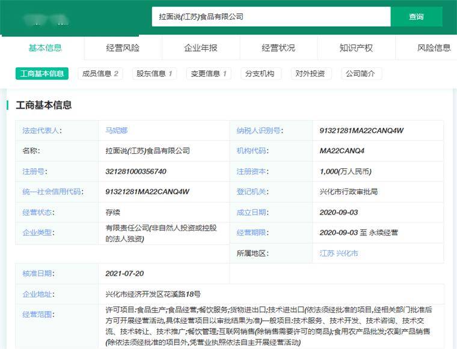Click the blurred site logo
457x349 pixels.
tap(46, 20)
